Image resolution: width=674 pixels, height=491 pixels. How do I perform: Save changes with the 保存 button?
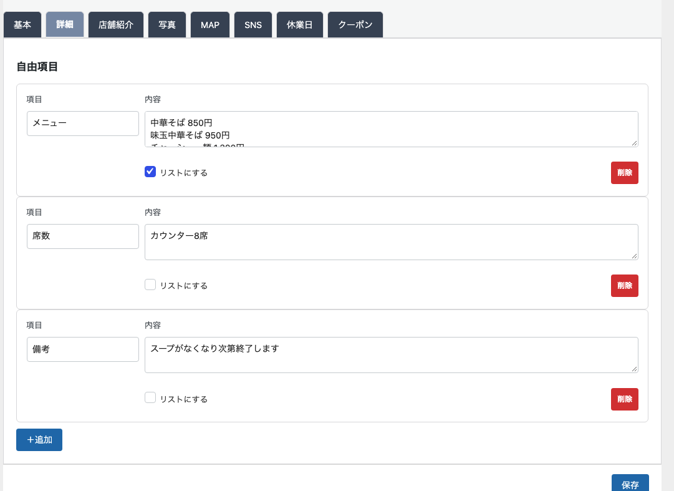coord(630,484)
